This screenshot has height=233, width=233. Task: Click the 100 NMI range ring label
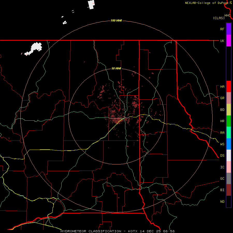pyautogui.click(x=116, y=20)
